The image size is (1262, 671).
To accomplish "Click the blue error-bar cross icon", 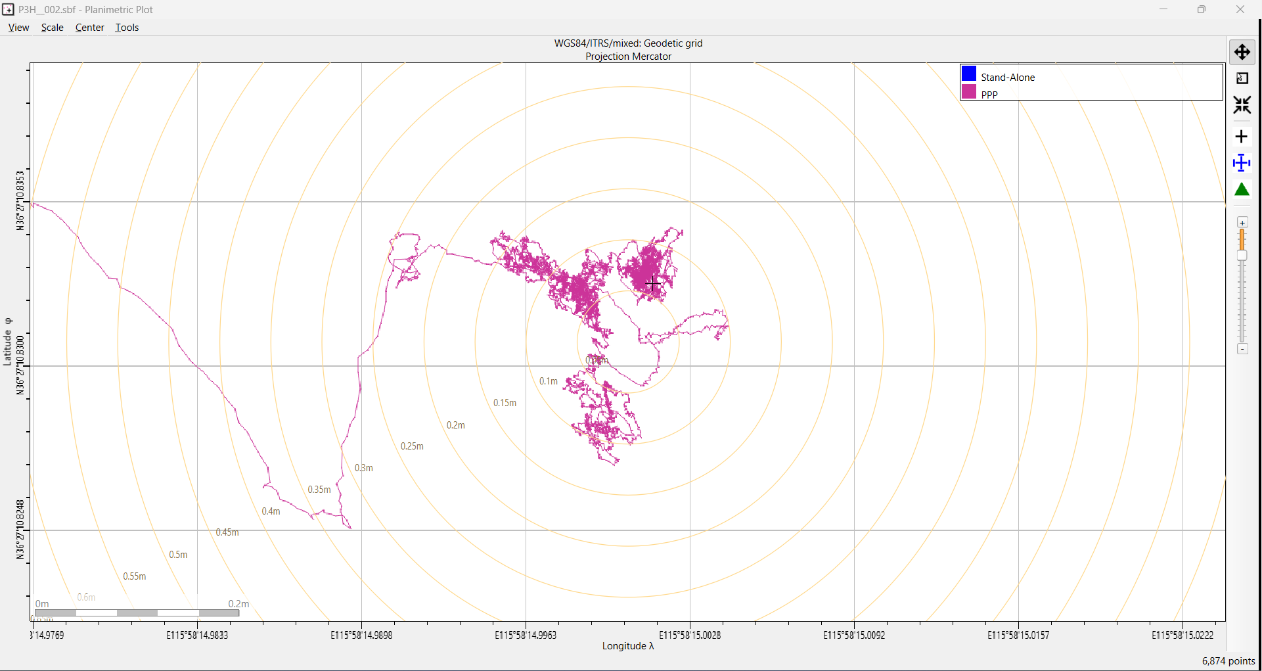I will click(x=1242, y=163).
